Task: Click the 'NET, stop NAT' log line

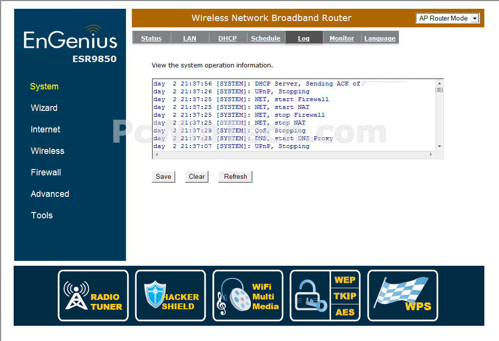Action: [x=229, y=123]
